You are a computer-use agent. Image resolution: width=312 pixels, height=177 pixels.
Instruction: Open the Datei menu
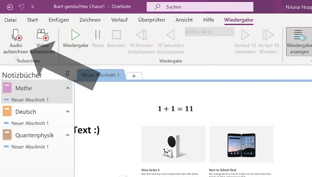[11, 20]
